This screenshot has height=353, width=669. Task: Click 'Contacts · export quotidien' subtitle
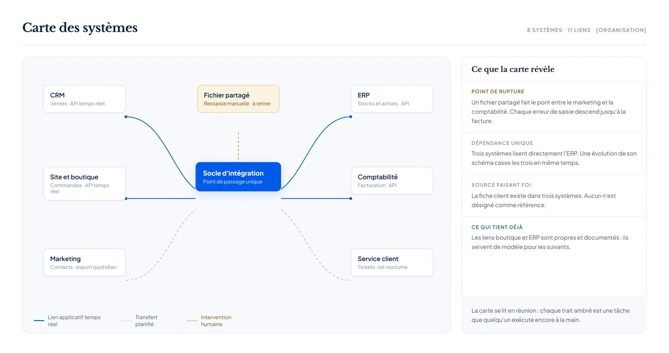coord(83,267)
